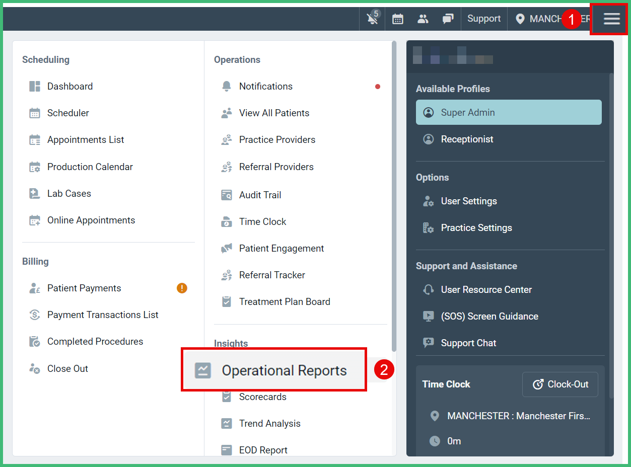Switch to the Receptionist profile
This screenshot has width=631, height=467.
(466, 139)
